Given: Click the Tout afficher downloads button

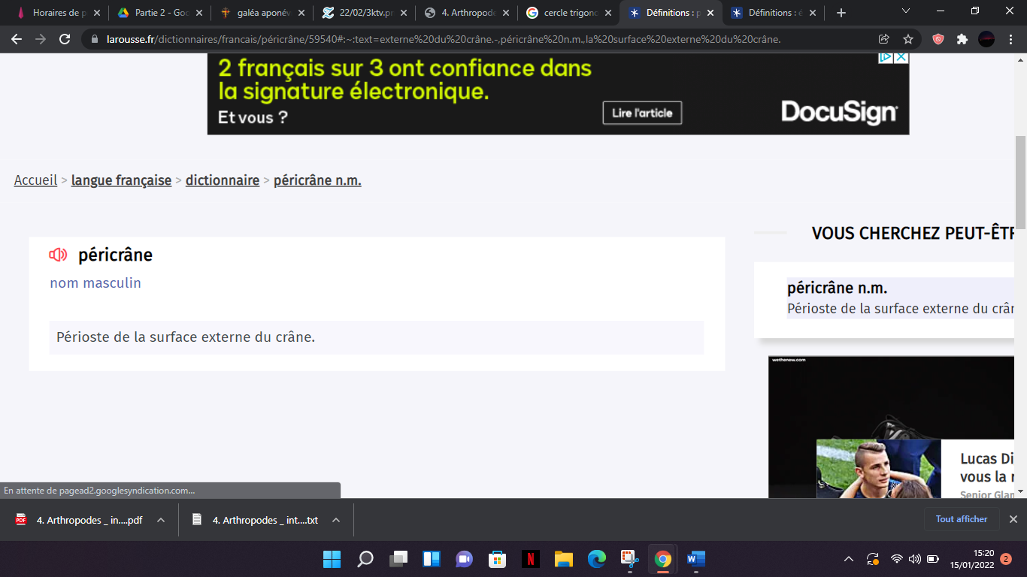Looking at the screenshot, I should coord(961,519).
